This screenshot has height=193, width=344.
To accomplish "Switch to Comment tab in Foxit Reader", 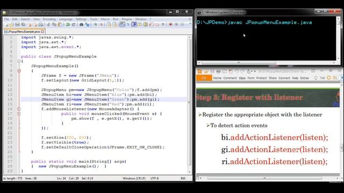I will tap(230, 78).
